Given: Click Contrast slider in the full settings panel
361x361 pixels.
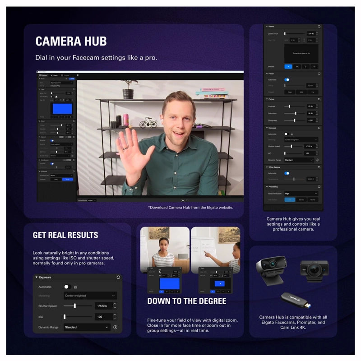Looking at the screenshot, I should pyautogui.click(x=295, y=106).
